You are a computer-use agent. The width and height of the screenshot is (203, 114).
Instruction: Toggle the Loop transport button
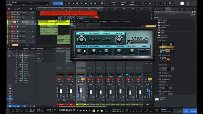106,111
